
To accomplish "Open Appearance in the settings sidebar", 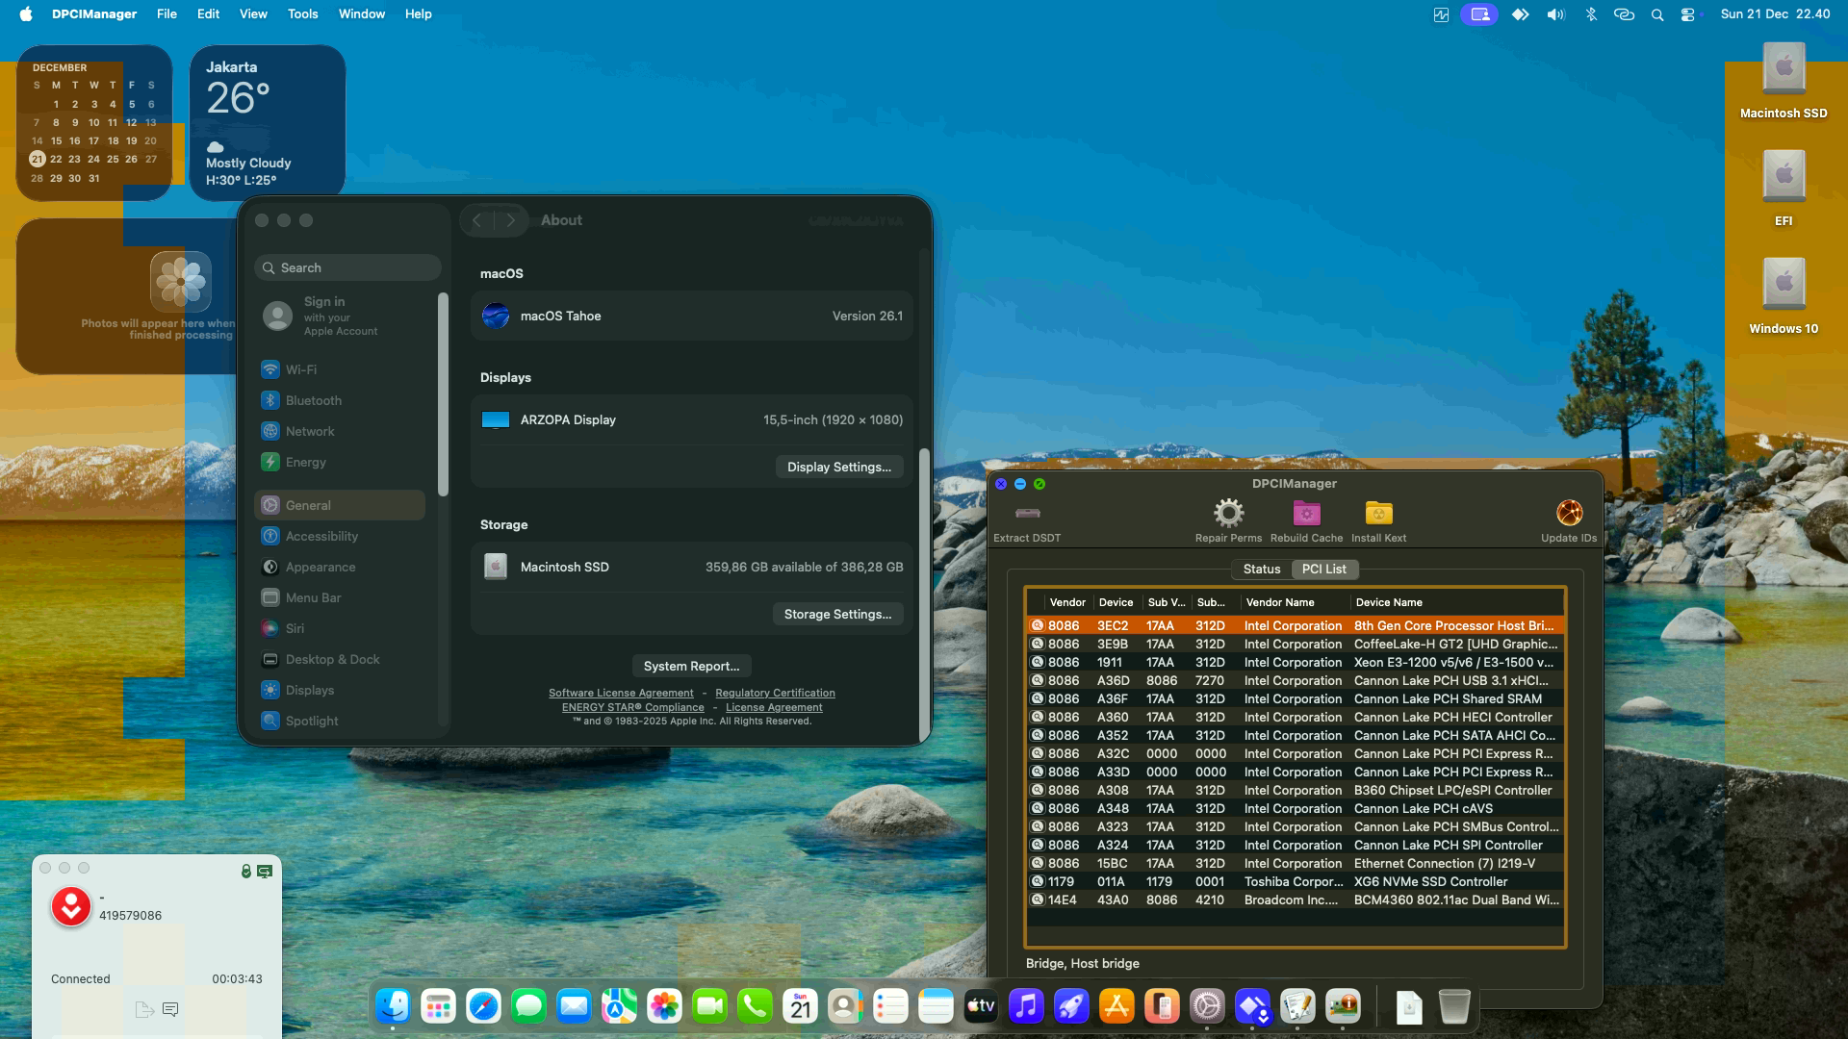I will tap(340, 567).
